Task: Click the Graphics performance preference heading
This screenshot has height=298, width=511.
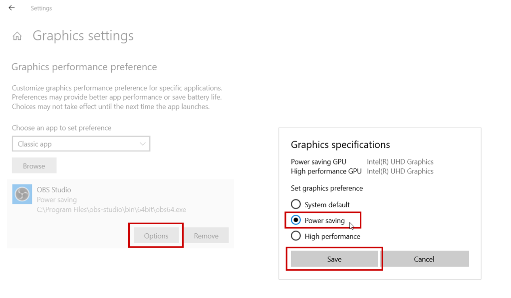Action: coord(84,67)
